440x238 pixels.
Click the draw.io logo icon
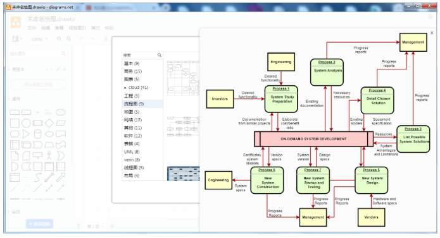16,22
